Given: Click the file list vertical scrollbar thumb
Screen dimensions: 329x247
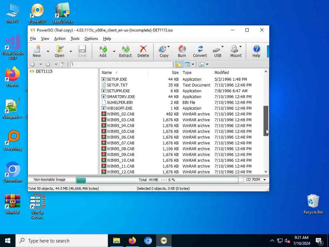Looking at the screenshot, I should pyautogui.click(x=266, y=121).
